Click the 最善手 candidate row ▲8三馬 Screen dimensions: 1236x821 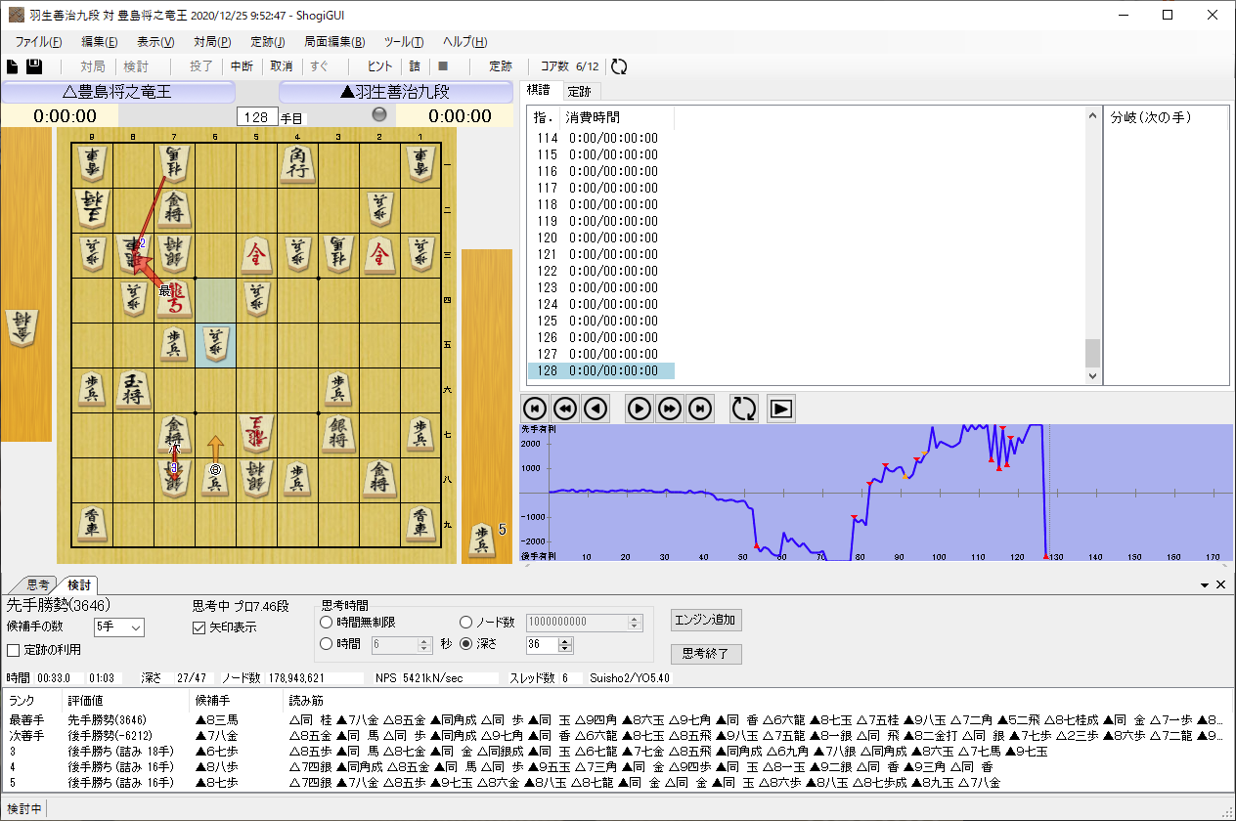[x=616, y=719]
